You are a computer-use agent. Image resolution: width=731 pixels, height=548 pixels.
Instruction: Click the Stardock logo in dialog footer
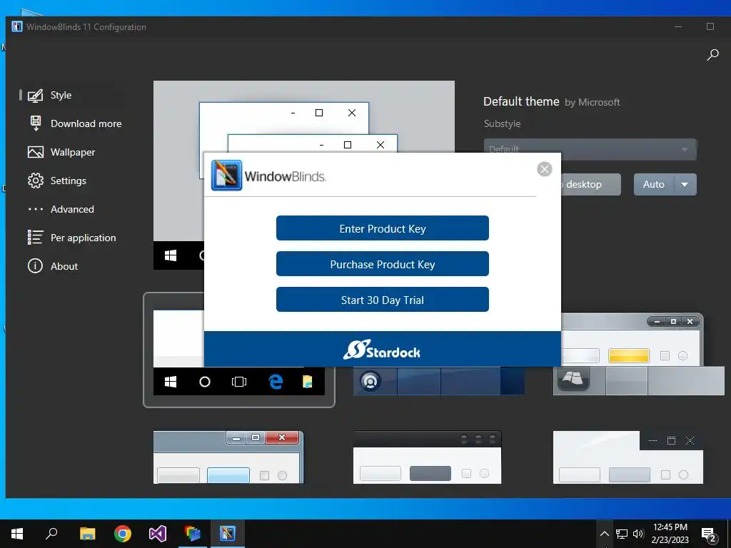[x=382, y=350]
